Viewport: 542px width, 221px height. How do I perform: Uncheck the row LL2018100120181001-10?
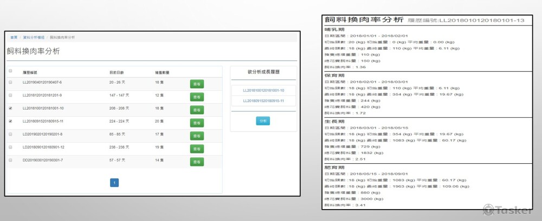(x=10, y=108)
